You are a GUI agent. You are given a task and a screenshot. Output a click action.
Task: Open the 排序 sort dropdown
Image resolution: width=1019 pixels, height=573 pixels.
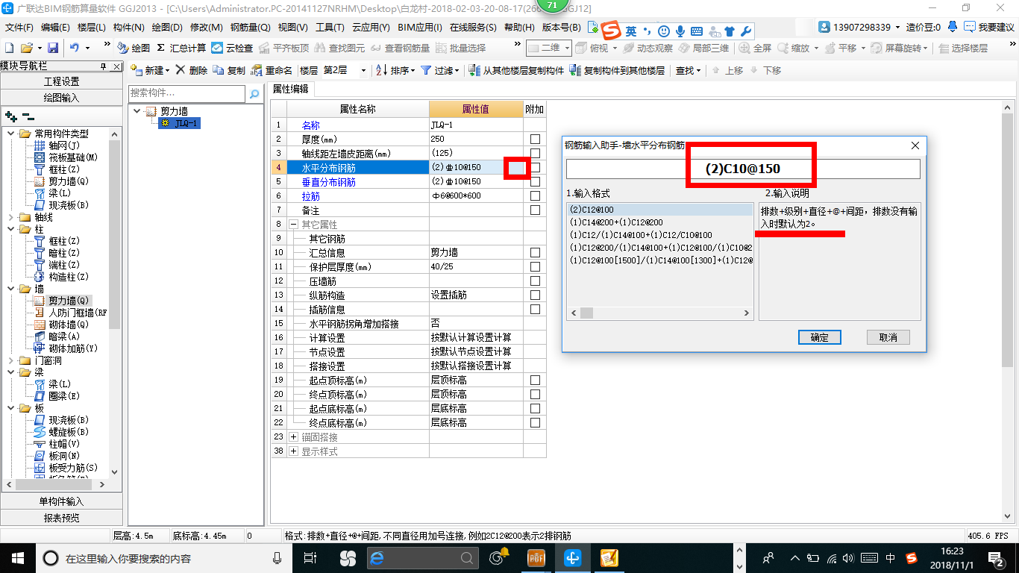tap(395, 70)
